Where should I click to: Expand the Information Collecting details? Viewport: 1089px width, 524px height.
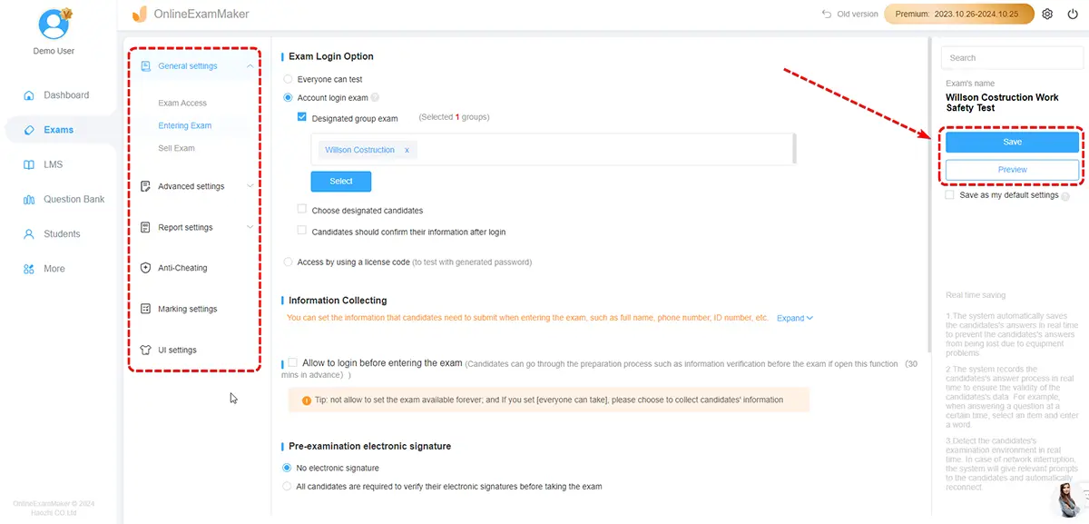[794, 318]
